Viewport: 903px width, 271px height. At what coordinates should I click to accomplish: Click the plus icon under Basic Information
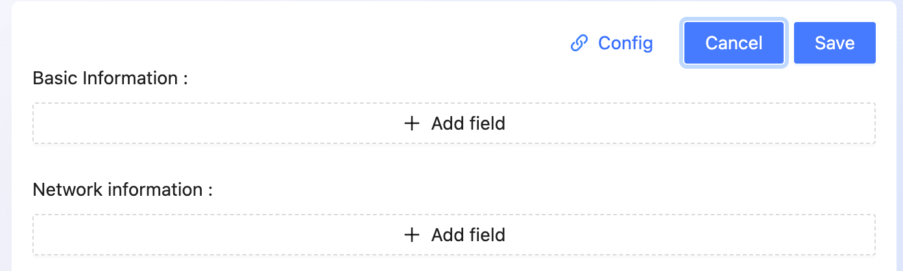tap(412, 123)
